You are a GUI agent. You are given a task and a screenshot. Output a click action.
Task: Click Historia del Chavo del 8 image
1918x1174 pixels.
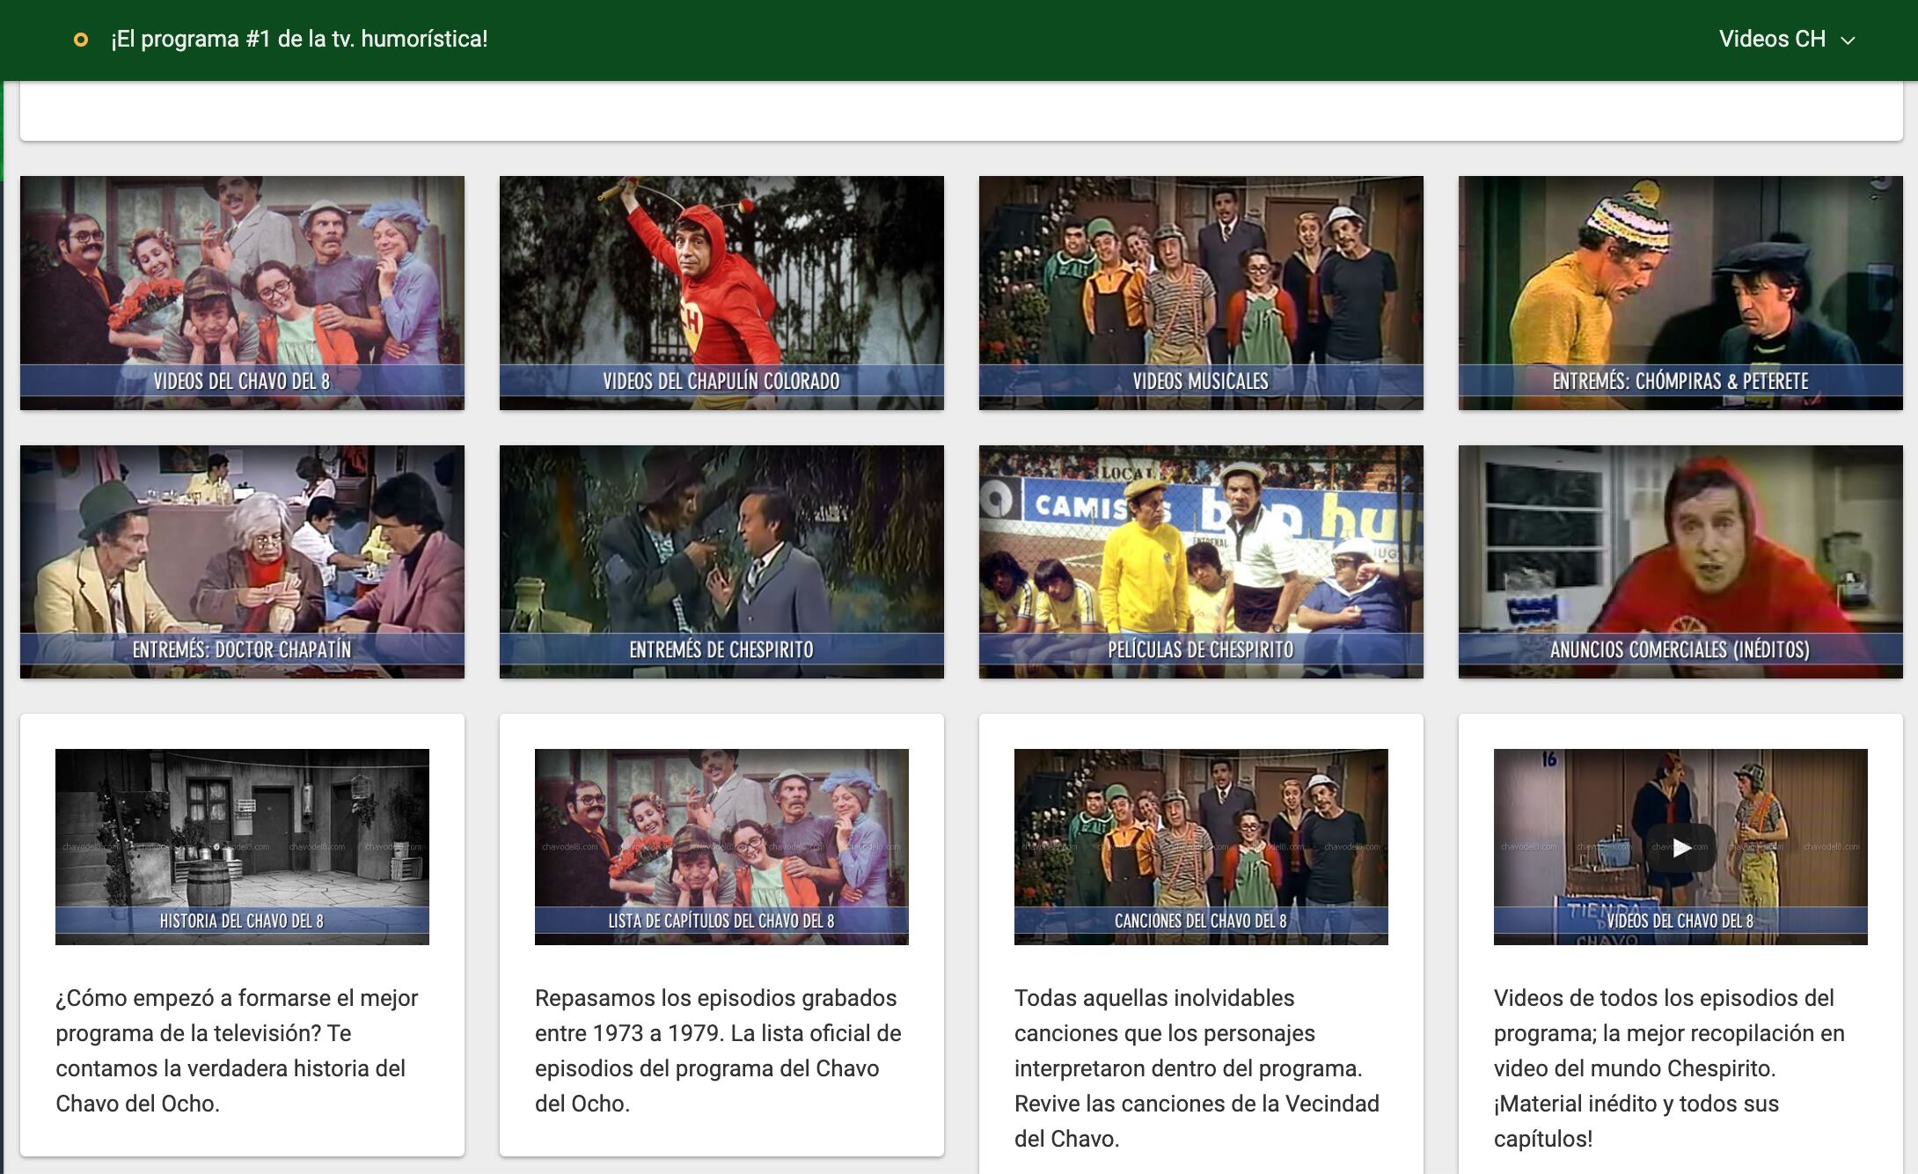coord(242,846)
